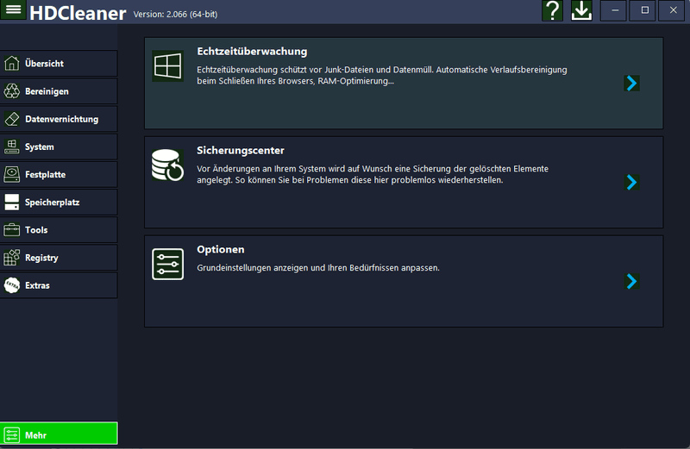Screen dimensions: 690x449
Task: Expand Echtzeitüberwachung with its arrow
Action: pos(631,83)
